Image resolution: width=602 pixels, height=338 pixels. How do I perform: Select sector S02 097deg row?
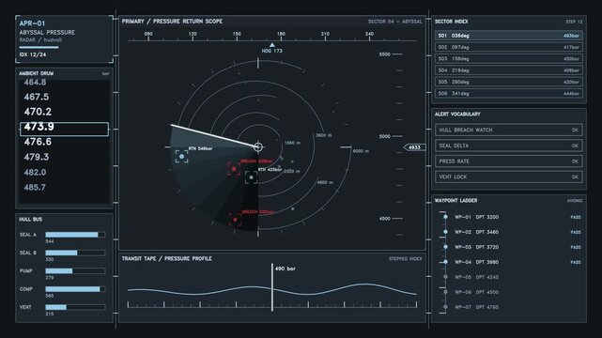pyautogui.click(x=509, y=47)
